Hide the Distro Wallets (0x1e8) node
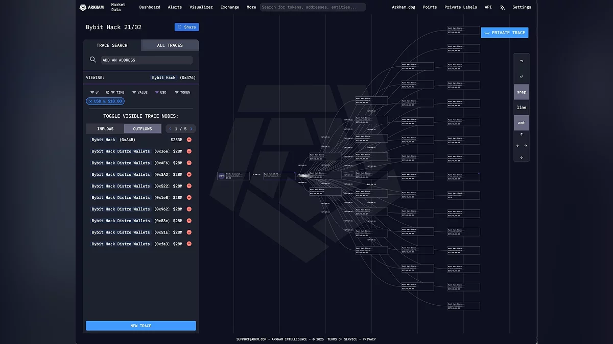This screenshot has width=613, height=344. (189, 198)
